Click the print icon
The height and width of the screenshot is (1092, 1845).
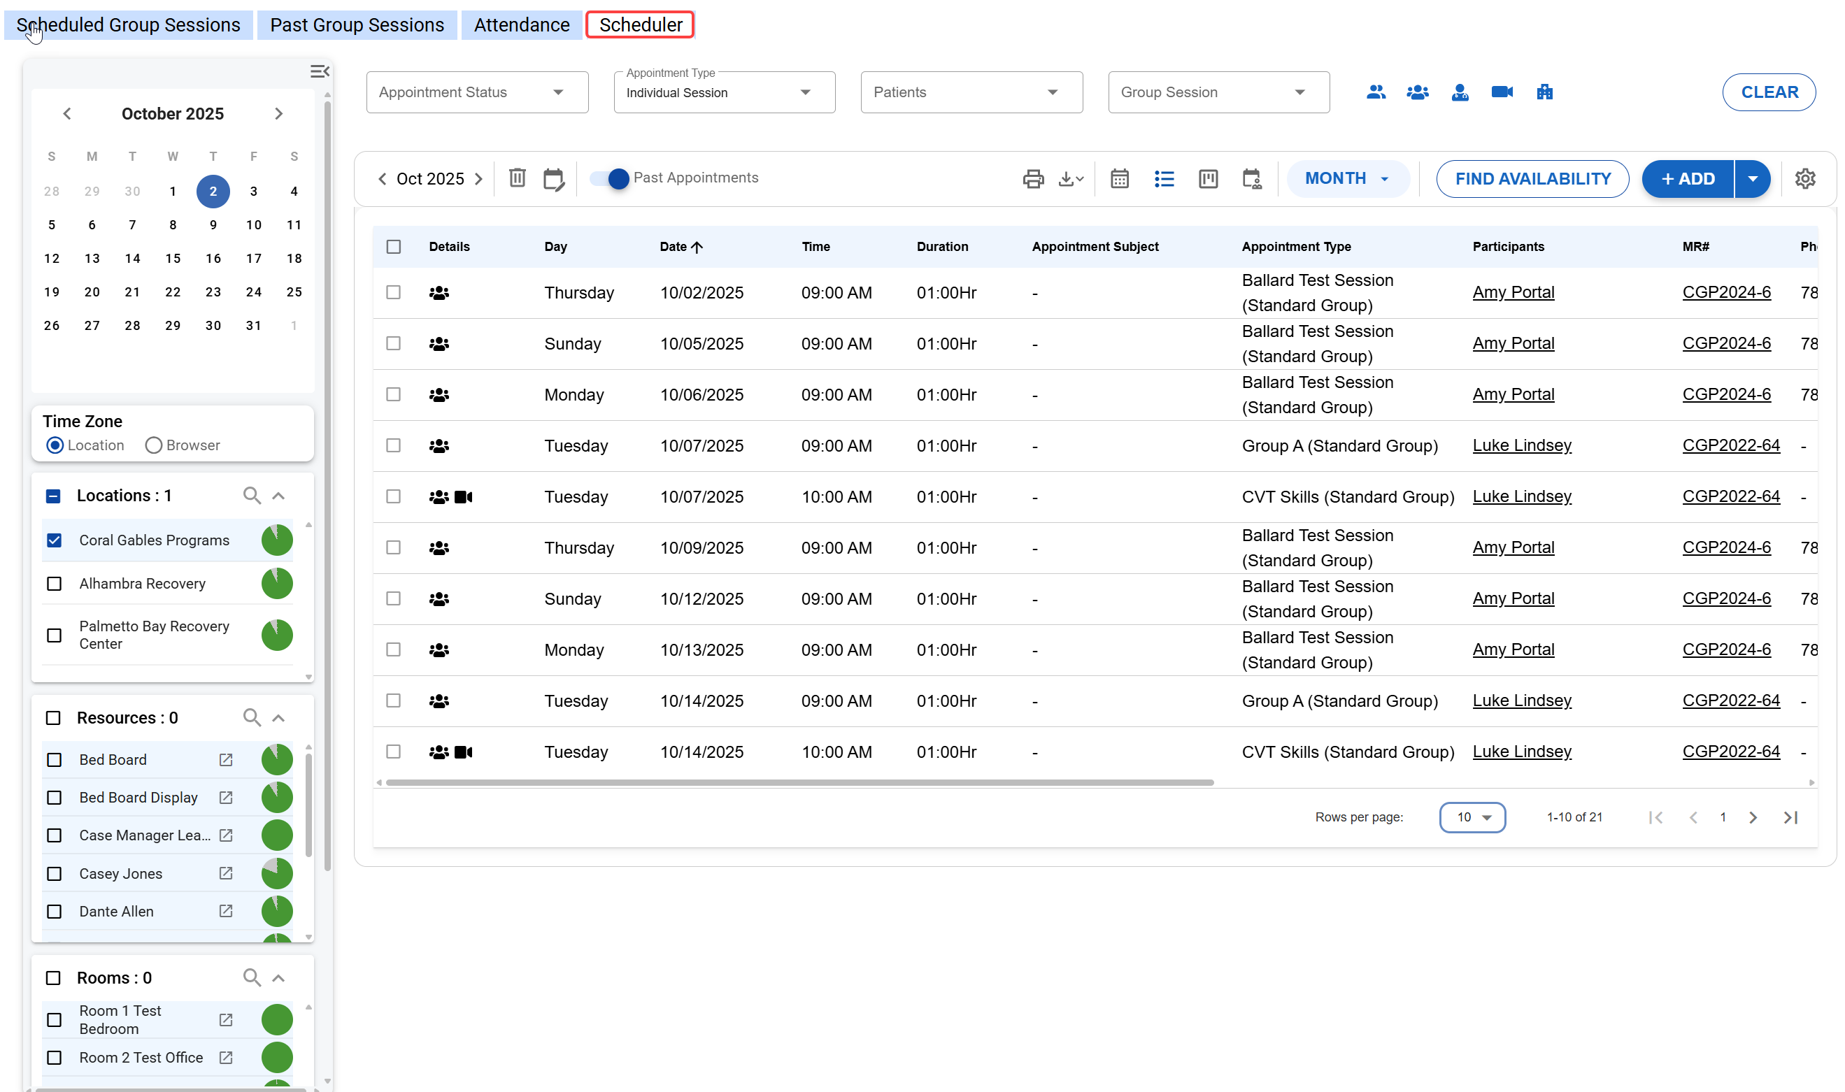click(1032, 179)
